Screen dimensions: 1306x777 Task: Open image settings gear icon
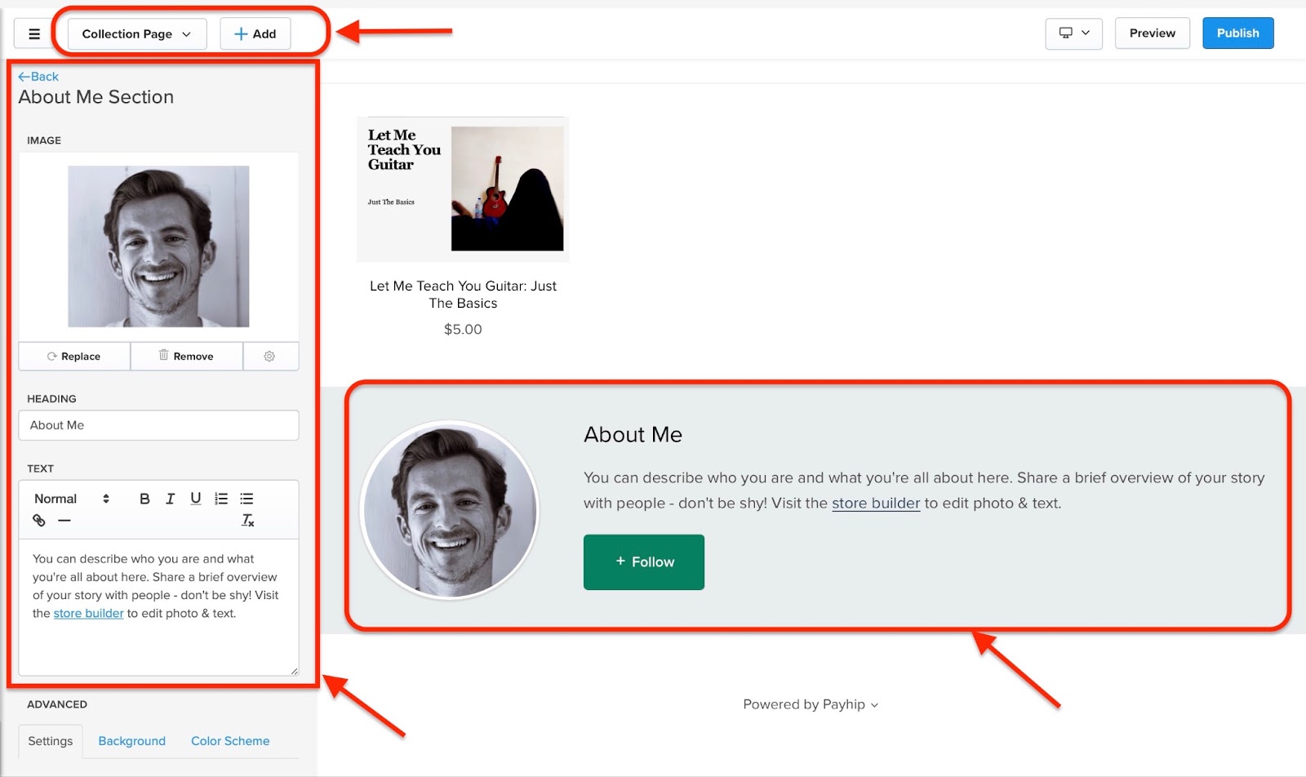269,356
